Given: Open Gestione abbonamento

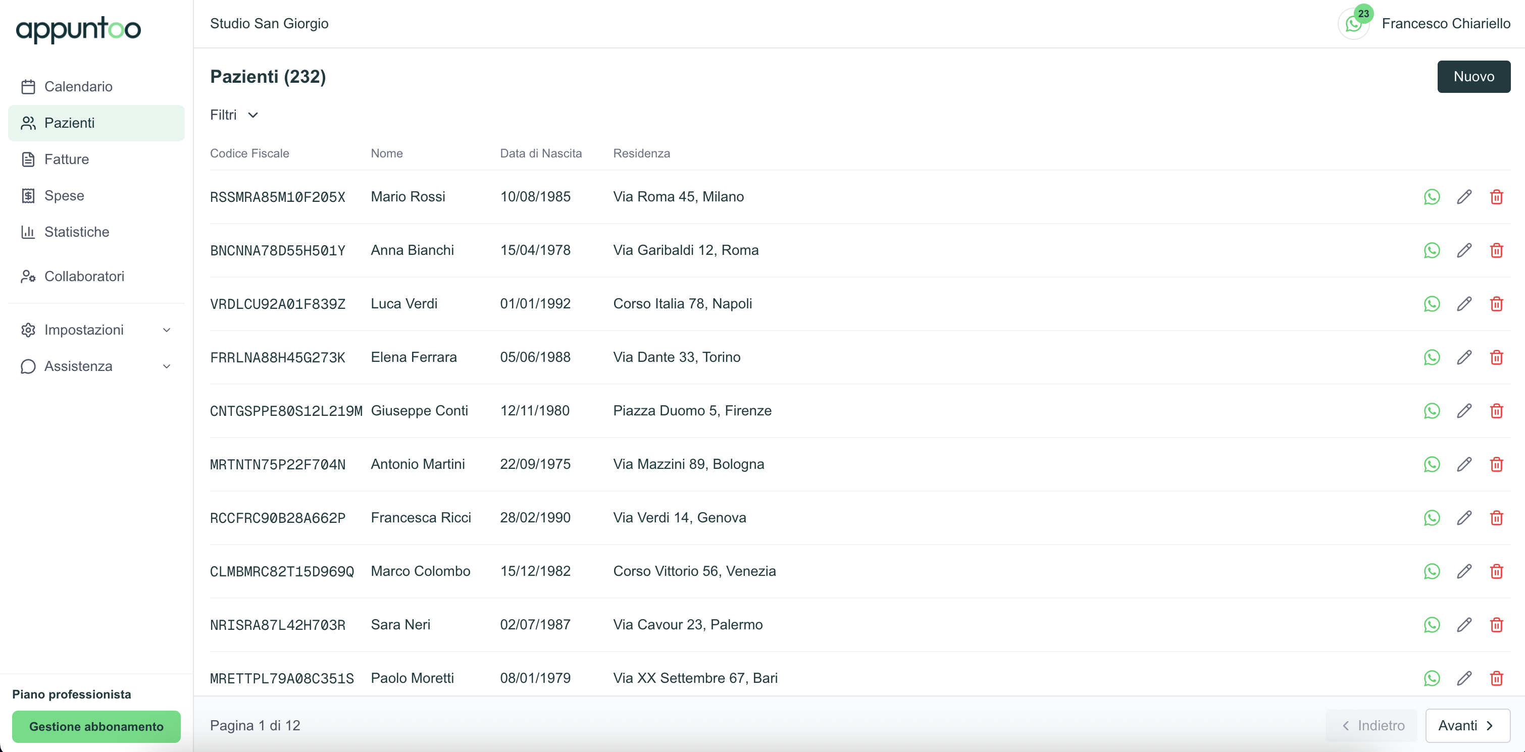Looking at the screenshot, I should pyautogui.click(x=96, y=727).
